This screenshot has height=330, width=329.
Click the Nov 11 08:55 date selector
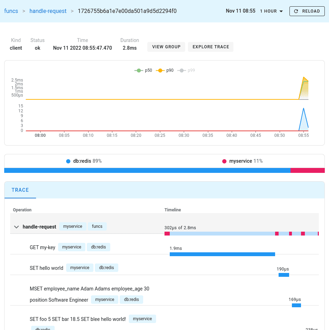click(x=240, y=11)
